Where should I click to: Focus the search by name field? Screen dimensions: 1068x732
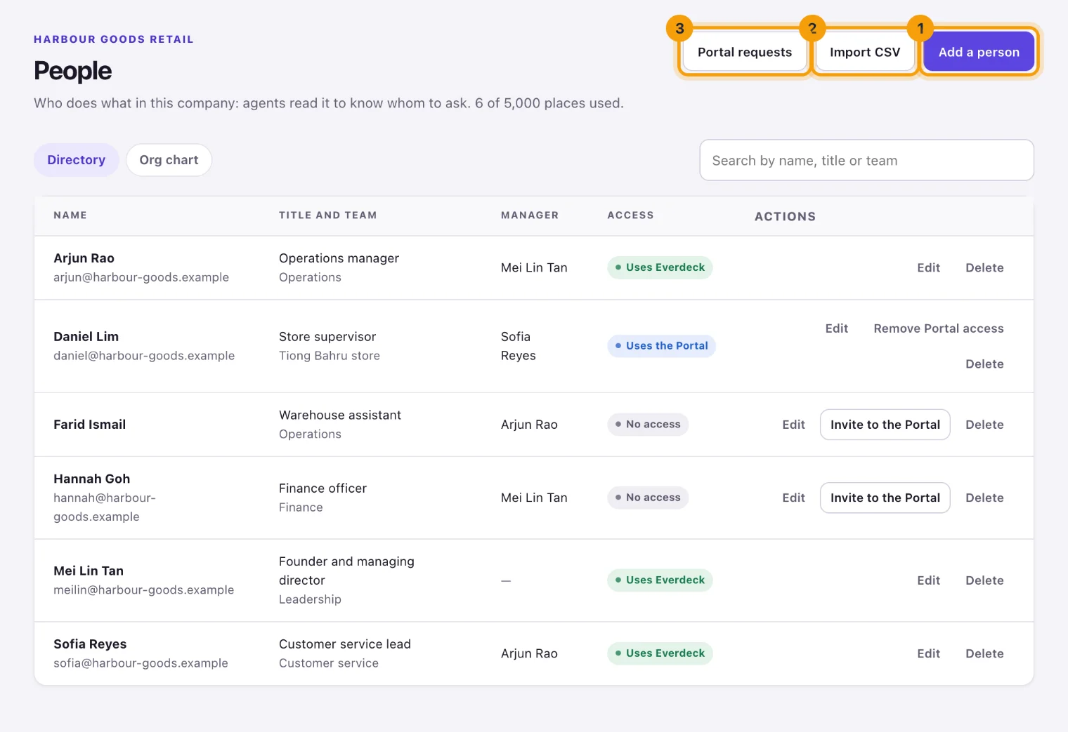coord(866,160)
